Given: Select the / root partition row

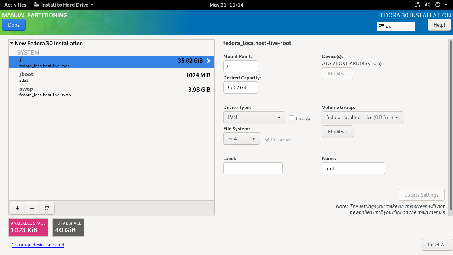Looking at the screenshot, I should 111,62.
